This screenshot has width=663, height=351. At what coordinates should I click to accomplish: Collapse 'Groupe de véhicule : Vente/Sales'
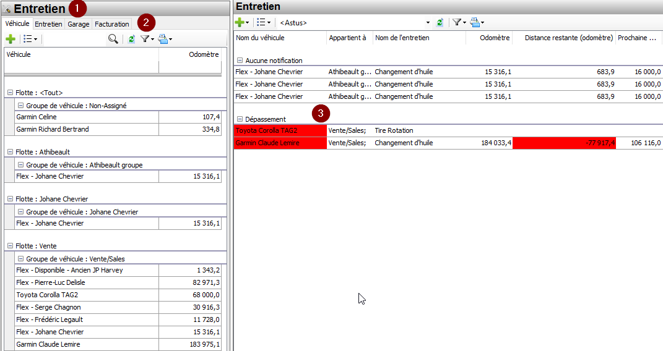[x=20, y=259]
